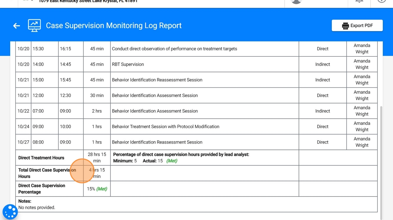Click the '28 hrs 15 min' value

pyautogui.click(x=97, y=158)
